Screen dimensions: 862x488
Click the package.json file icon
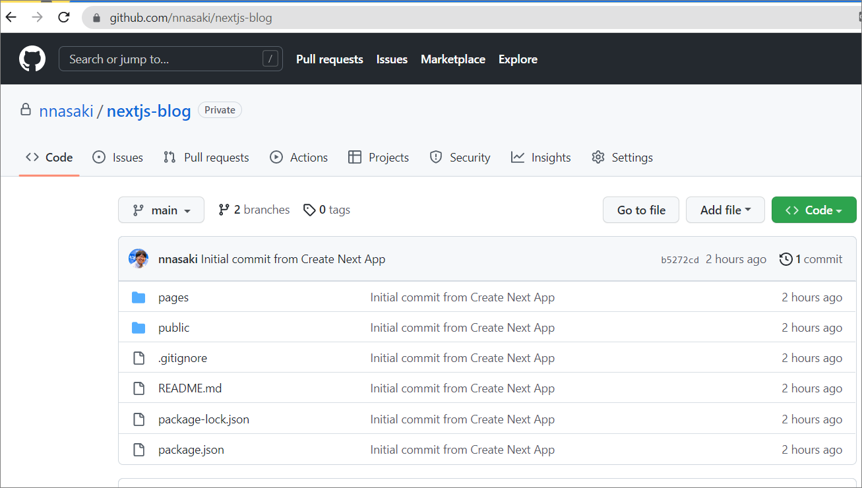[x=139, y=450]
